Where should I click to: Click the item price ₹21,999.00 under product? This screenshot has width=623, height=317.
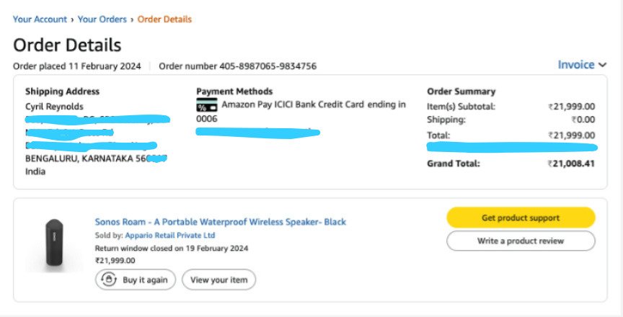[115, 261]
